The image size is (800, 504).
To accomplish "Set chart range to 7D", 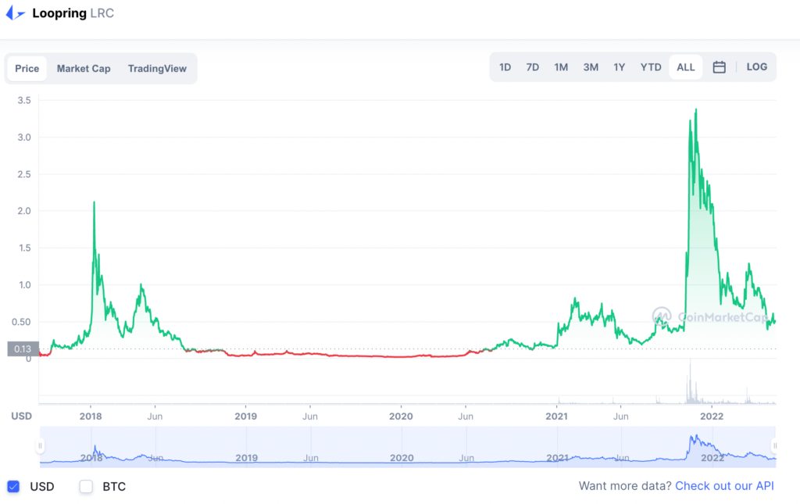I will (532, 67).
